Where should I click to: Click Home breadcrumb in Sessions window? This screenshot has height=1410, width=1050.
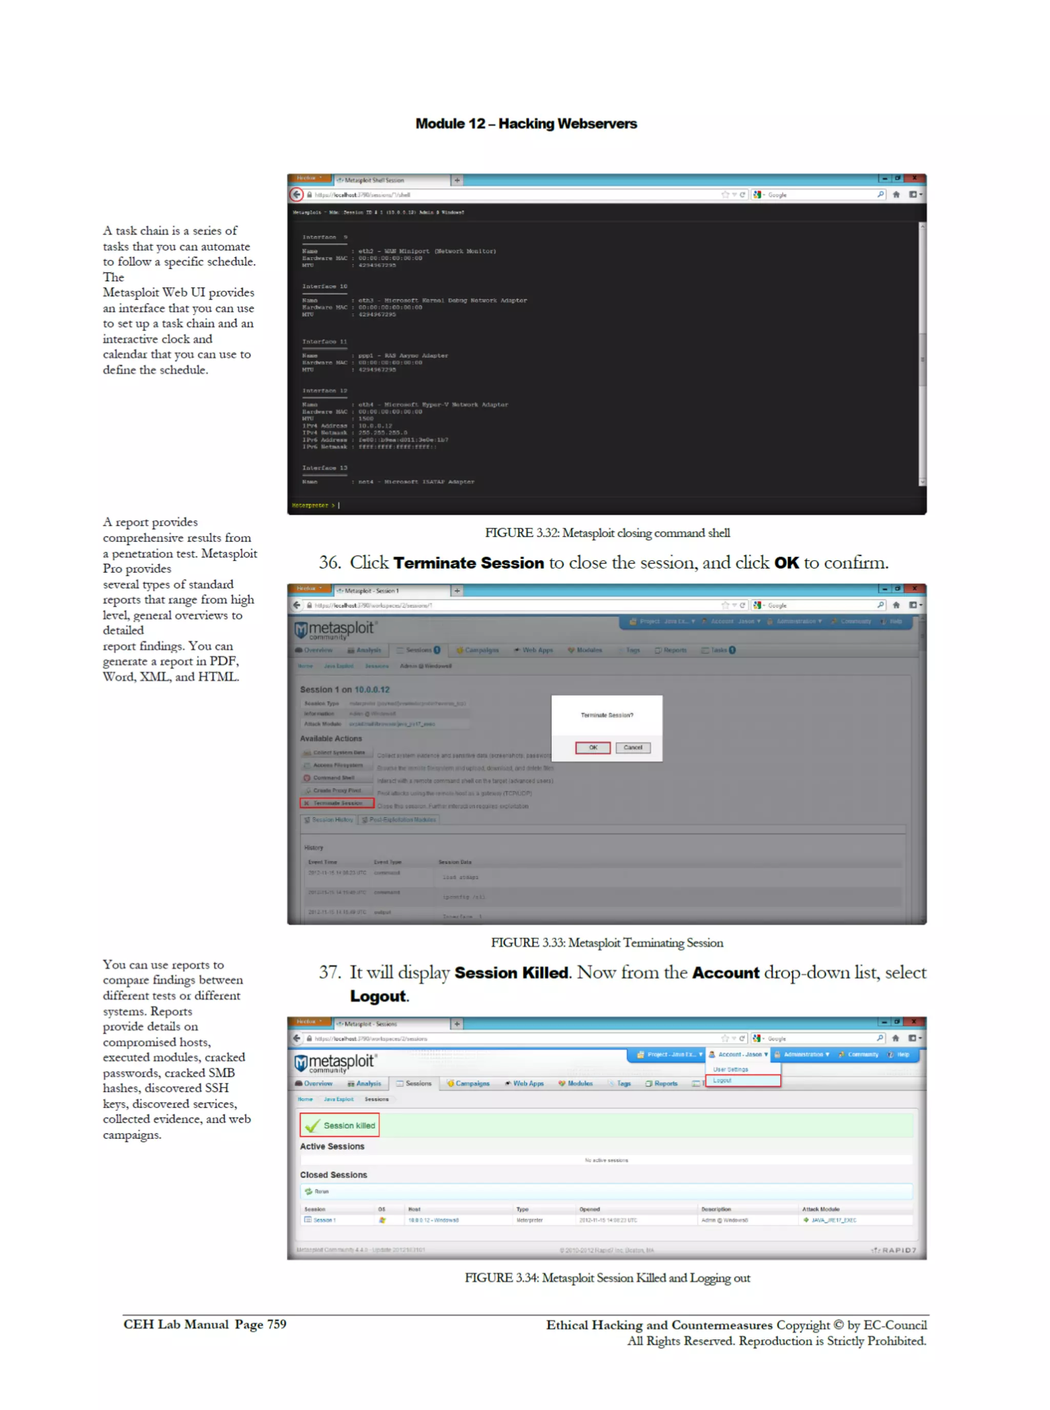point(305,1099)
